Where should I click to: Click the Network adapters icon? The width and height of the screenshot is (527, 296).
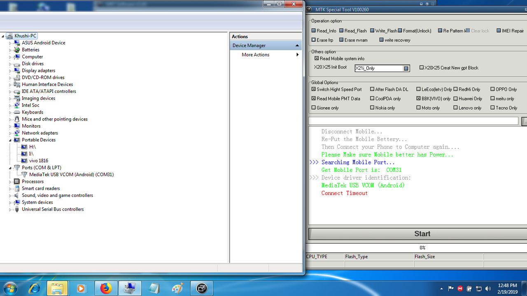pyautogui.click(x=17, y=133)
